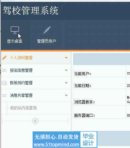This screenshot has width=130, height=148.
Task: Open 我的站内信查询 submenu item
Action: [23, 108]
